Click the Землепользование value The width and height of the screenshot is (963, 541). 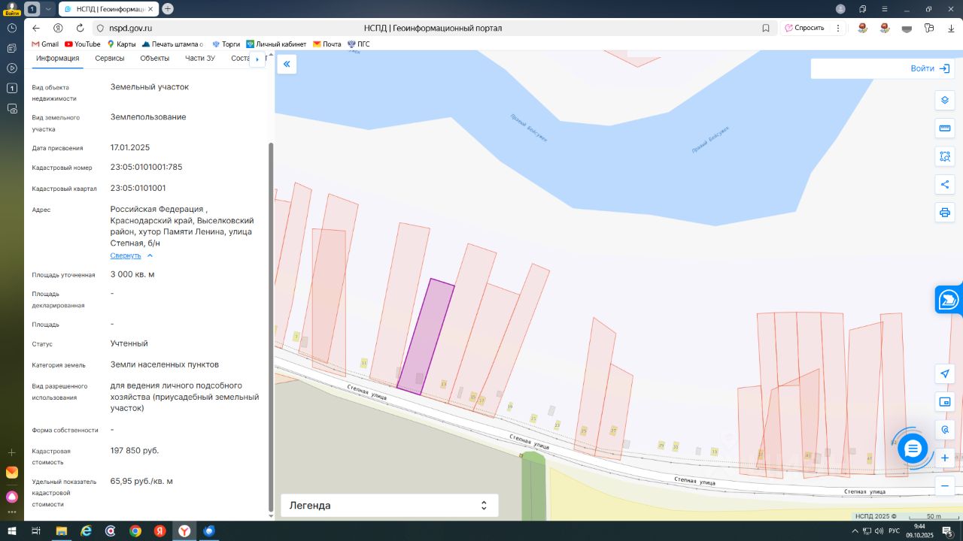click(148, 117)
